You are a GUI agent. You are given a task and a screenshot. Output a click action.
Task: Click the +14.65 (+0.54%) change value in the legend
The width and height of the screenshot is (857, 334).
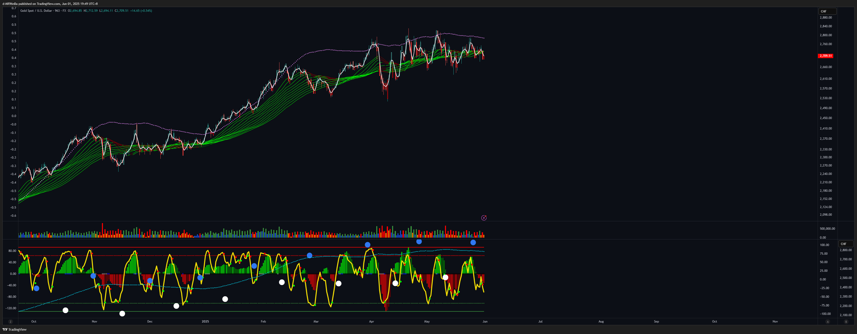(x=141, y=11)
